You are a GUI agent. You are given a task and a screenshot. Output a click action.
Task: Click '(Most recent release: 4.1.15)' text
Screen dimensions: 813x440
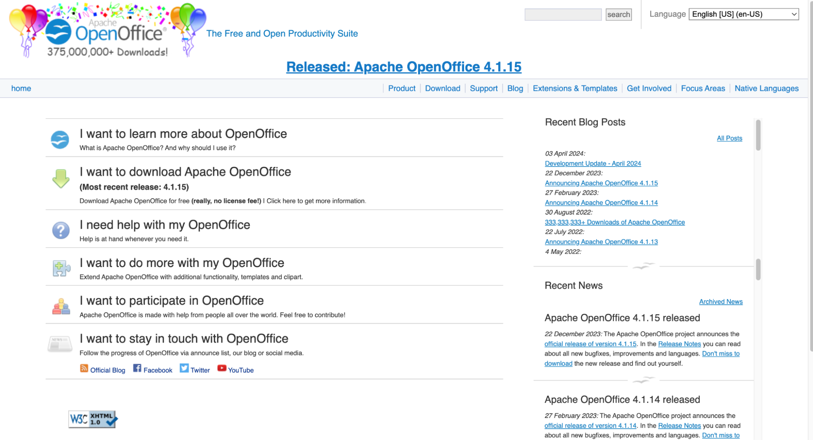pos(134,187)
